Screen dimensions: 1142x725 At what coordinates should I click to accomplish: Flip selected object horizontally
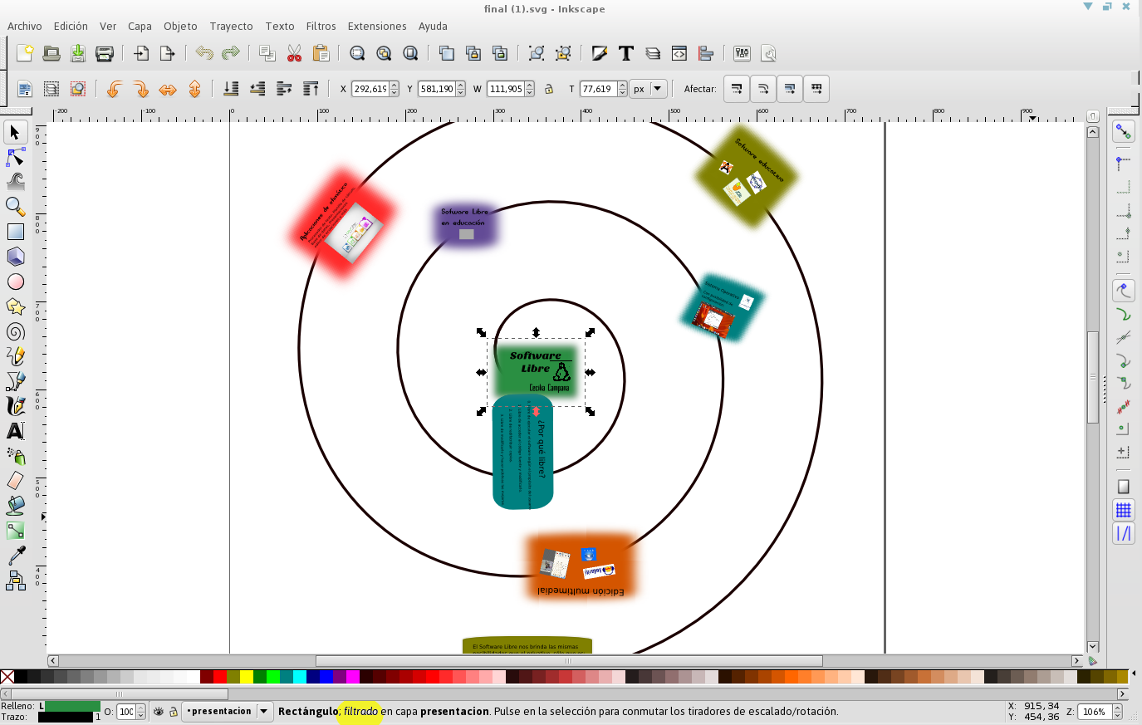[168, 89]
